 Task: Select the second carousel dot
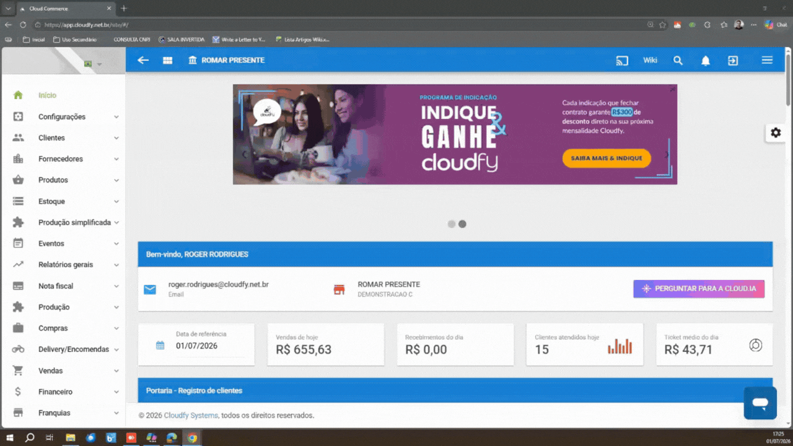(462, 224)
